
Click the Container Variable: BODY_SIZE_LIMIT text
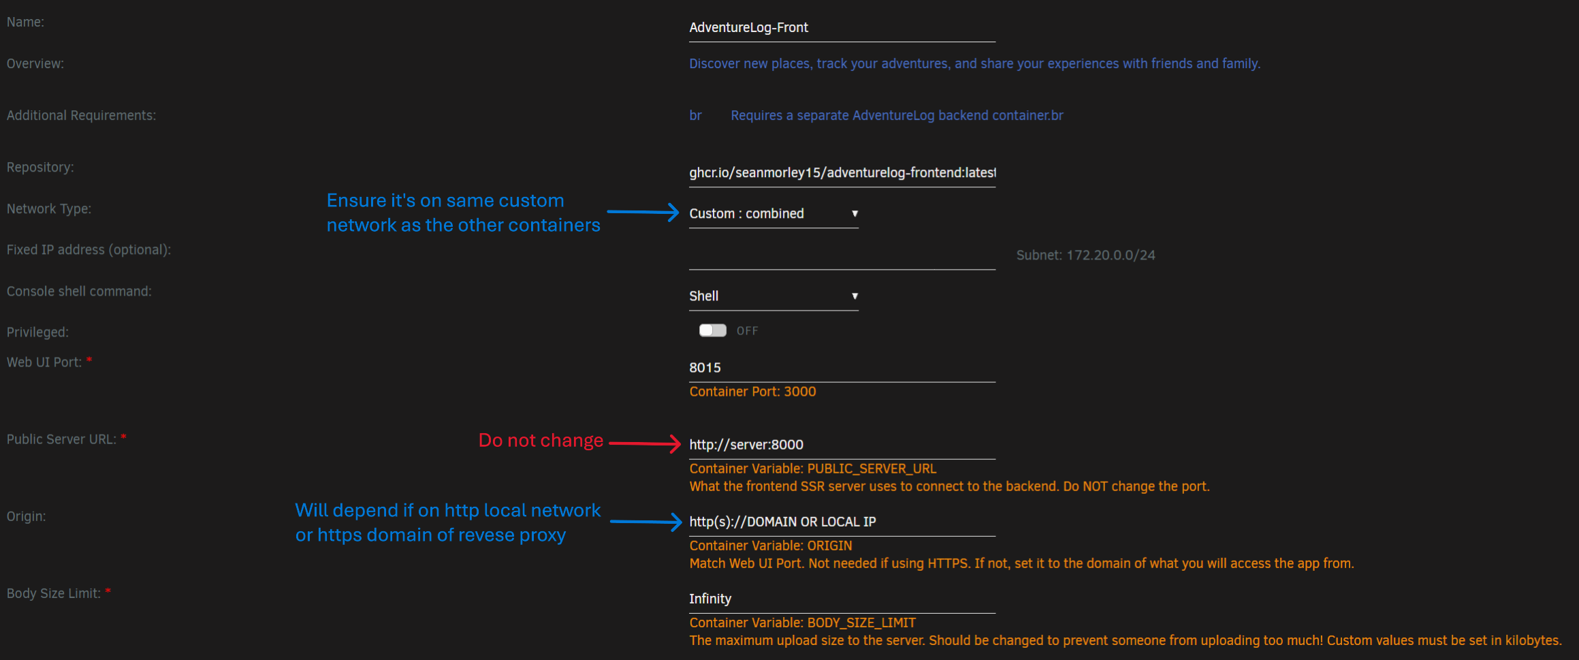[x=802, y=623]
